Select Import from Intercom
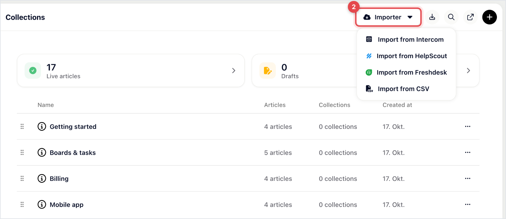Image resolution: width=506 pixels, height=219 pixels. click(x=406, y=39)
